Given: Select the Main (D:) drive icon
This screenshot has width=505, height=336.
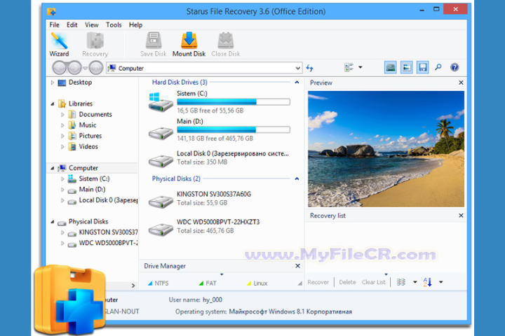Looking at the screenshot, I should click(161, 133).
